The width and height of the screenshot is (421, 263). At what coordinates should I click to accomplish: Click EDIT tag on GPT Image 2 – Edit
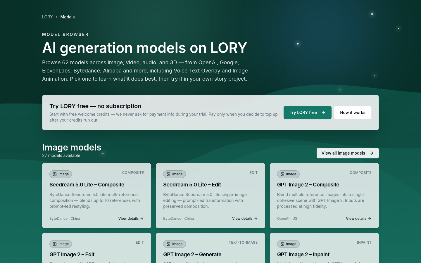coord(140,243)
